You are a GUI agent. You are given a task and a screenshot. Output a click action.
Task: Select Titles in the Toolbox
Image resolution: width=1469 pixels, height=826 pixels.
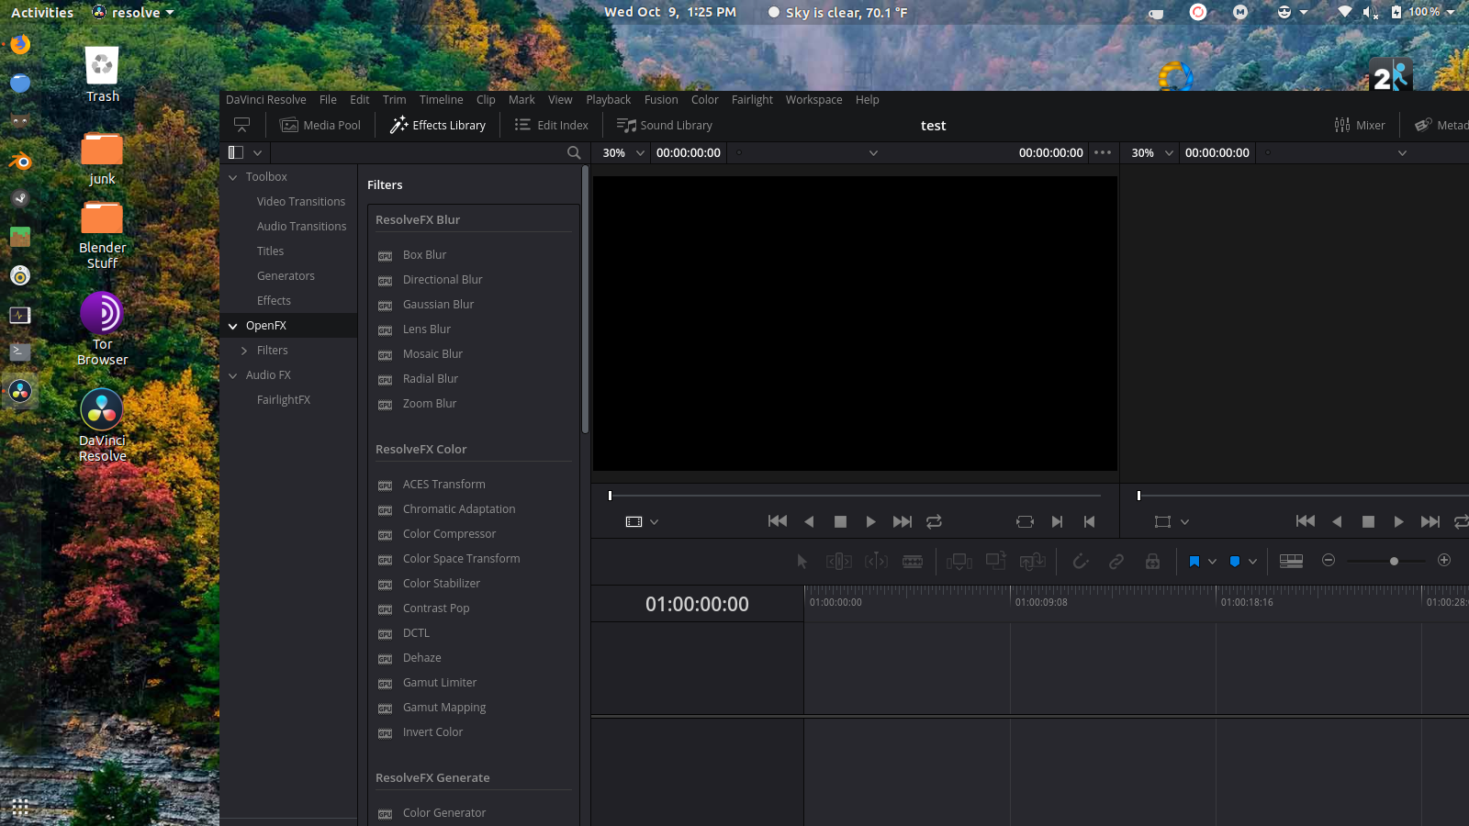point(270,251)
